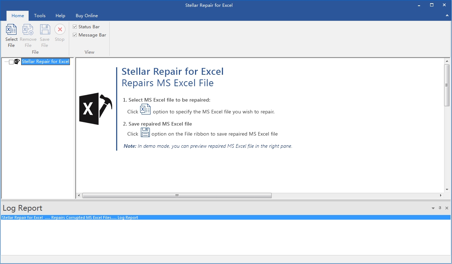The image size is (452, 264).
Task: Click the Remove File ribbon icon
Action: coord(28,30)
